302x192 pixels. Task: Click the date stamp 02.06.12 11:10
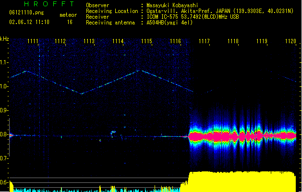click(29, 22)
